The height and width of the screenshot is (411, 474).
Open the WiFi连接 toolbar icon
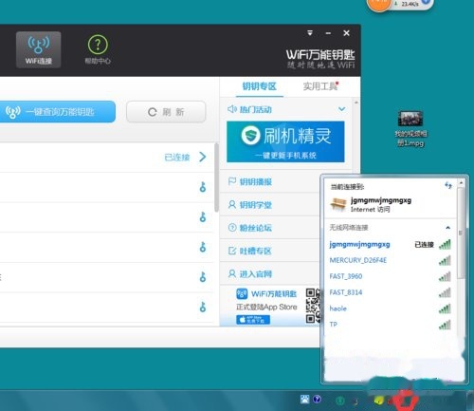(39, 49)
